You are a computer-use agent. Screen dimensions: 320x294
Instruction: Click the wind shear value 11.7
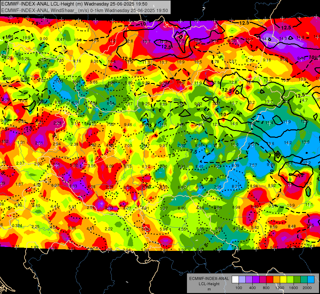(234, 103)
